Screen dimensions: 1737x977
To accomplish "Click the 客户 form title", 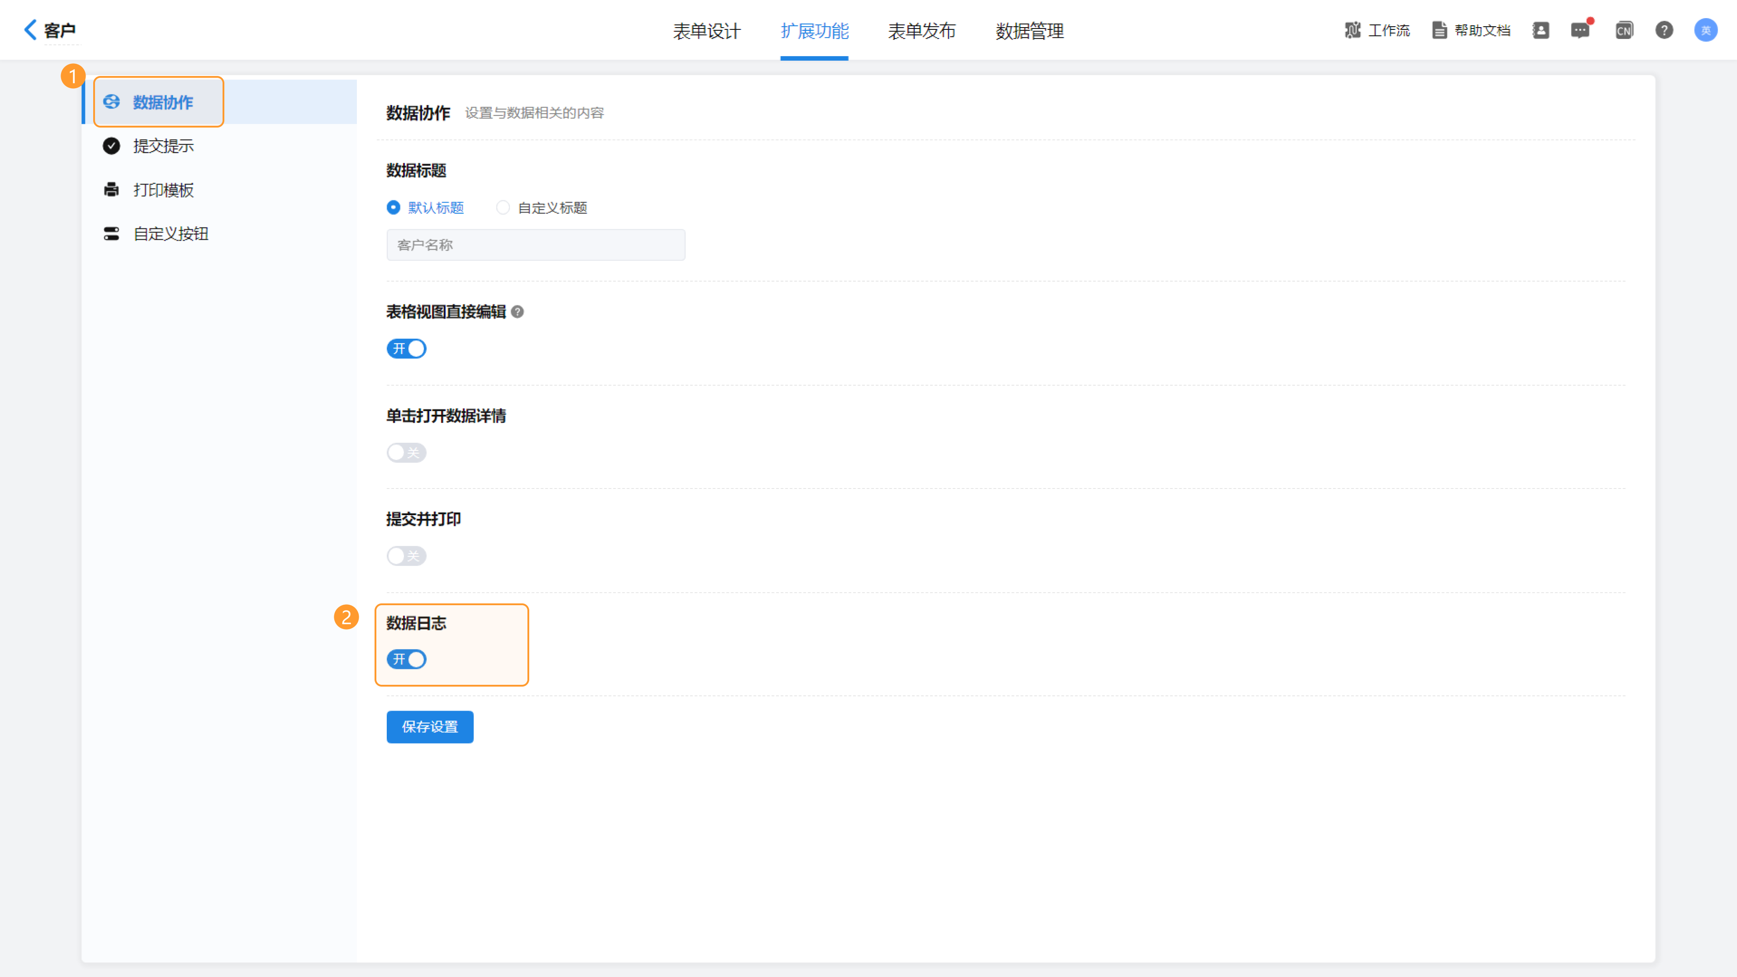I will [x=60, y=30].
